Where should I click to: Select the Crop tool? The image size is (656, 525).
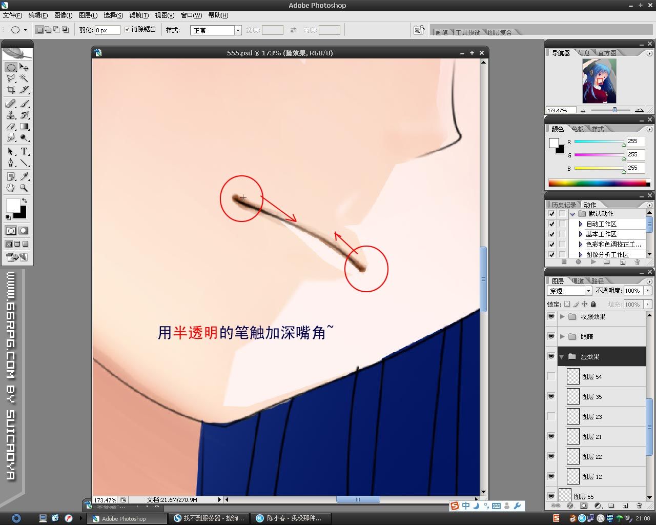click(11, 90)
